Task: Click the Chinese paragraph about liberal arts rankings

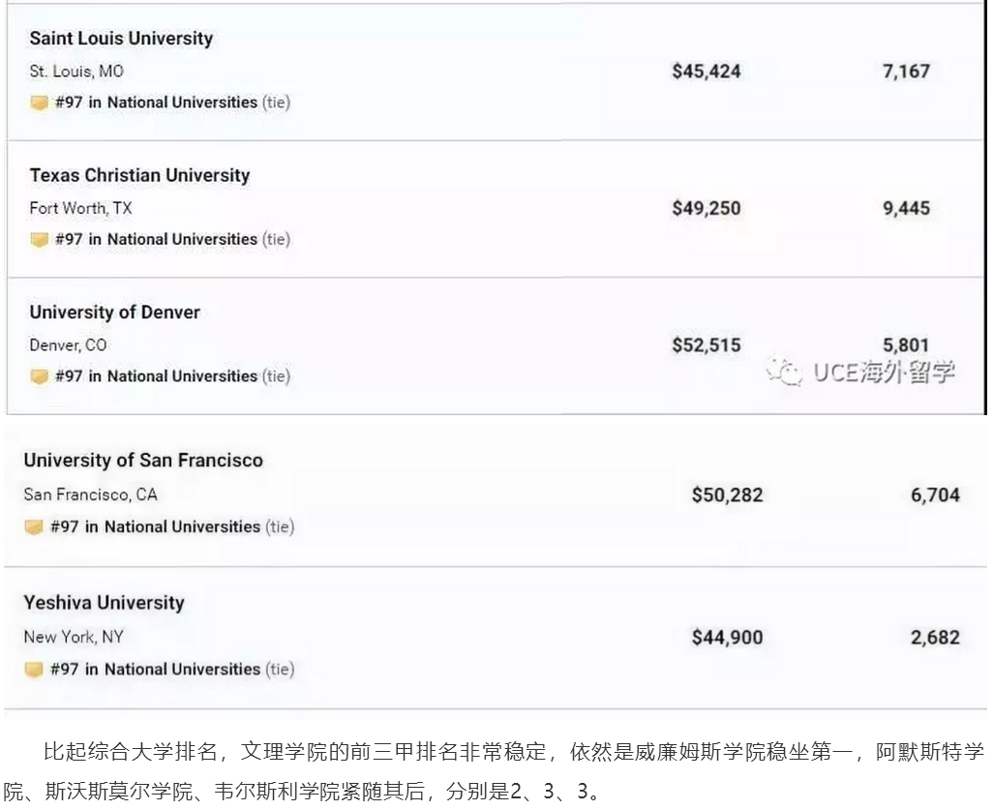Action: (x=496, y=771)
